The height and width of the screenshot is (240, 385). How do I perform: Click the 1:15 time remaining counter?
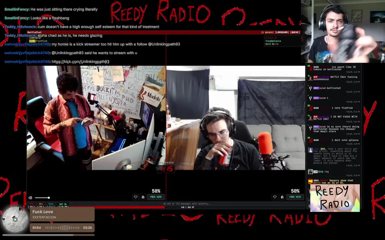pyautogui.click(x=167, y=169)
